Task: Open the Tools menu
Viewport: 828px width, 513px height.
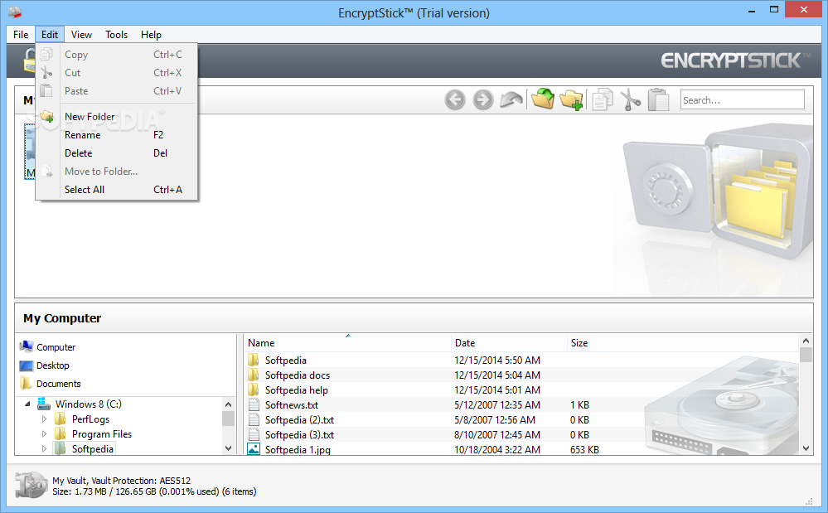Action: click(x=116, y=34)
